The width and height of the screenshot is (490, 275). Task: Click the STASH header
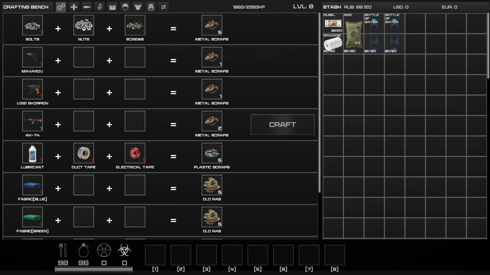point(332,7)
